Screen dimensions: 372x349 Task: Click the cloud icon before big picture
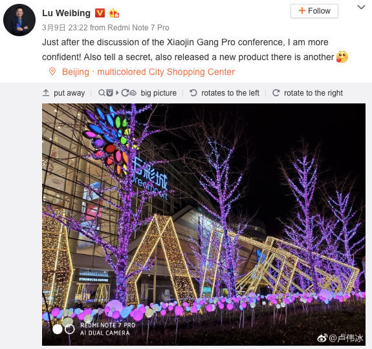coord(133,93)
